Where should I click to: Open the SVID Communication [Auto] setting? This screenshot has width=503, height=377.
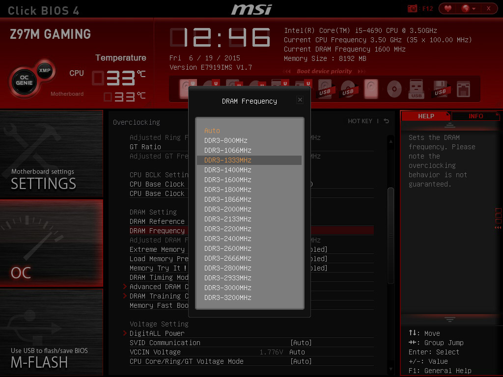(x=301, y=343)
